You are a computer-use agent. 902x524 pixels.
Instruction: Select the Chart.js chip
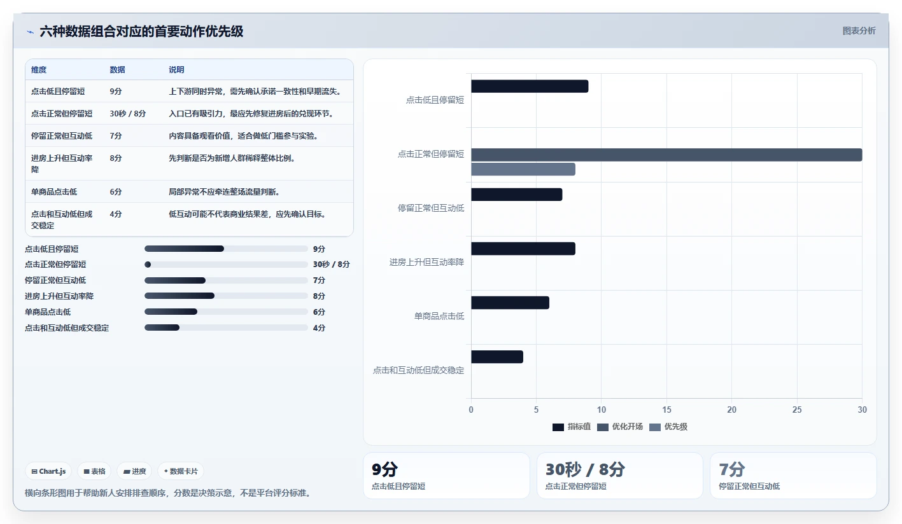point(48,471)
